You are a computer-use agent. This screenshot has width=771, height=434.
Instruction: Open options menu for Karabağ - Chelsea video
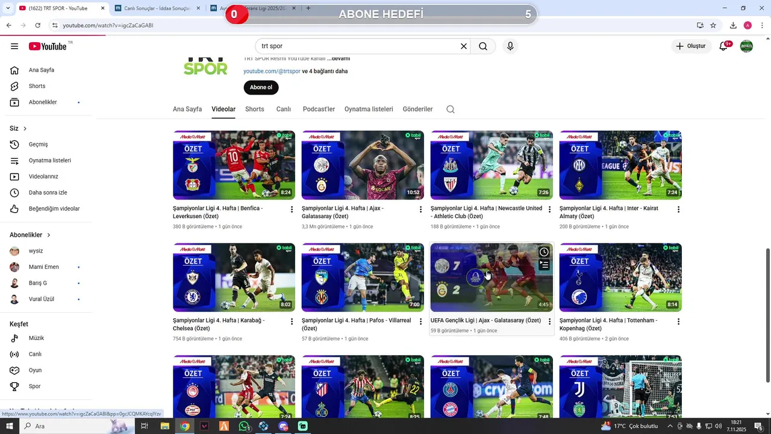(292, 321)
